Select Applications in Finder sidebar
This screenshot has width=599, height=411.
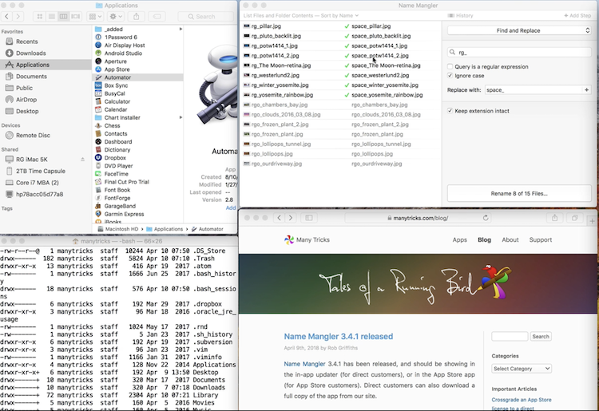click(33, 65)
